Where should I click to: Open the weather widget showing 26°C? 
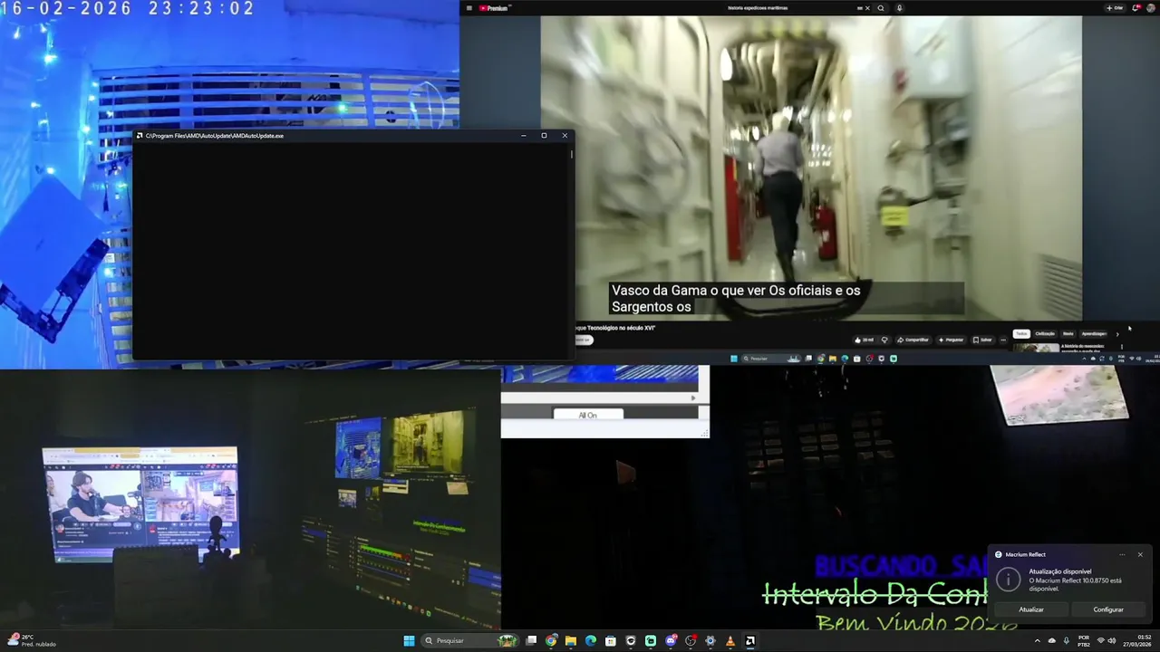pos(31,640)
